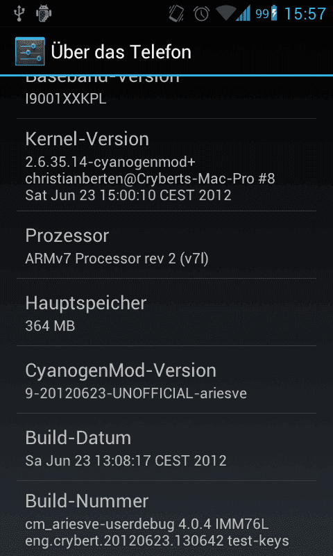Select the Hauptspeicher 364 MB entry
This screenshot has height=556, width=333.
point(166,312)
